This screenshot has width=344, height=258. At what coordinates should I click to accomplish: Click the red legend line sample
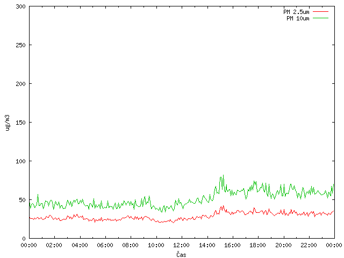[320, 12]
